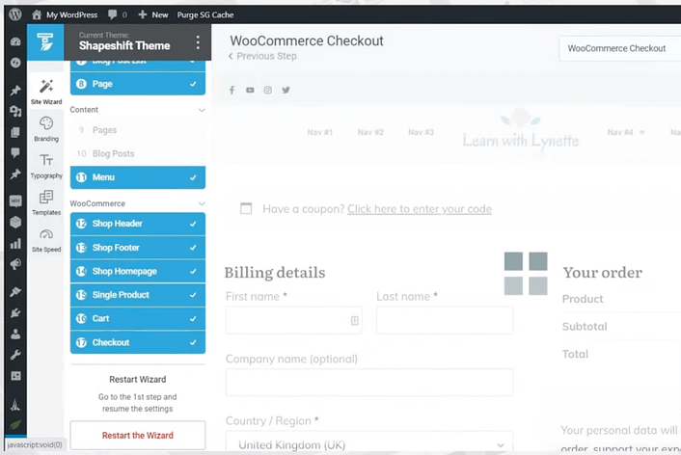Open Settings icon in admin sidebar

click(15, 376)
